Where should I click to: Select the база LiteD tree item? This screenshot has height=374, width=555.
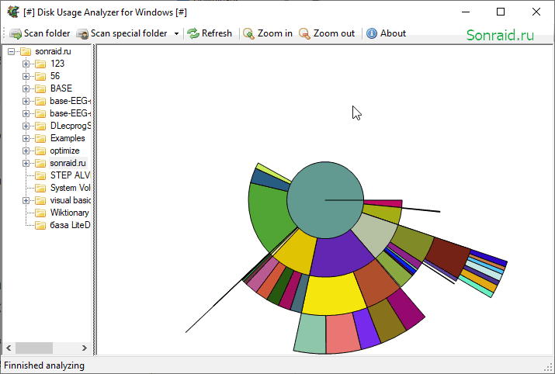click(x=70, y=225)
